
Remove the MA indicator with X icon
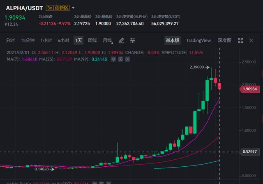127,59
